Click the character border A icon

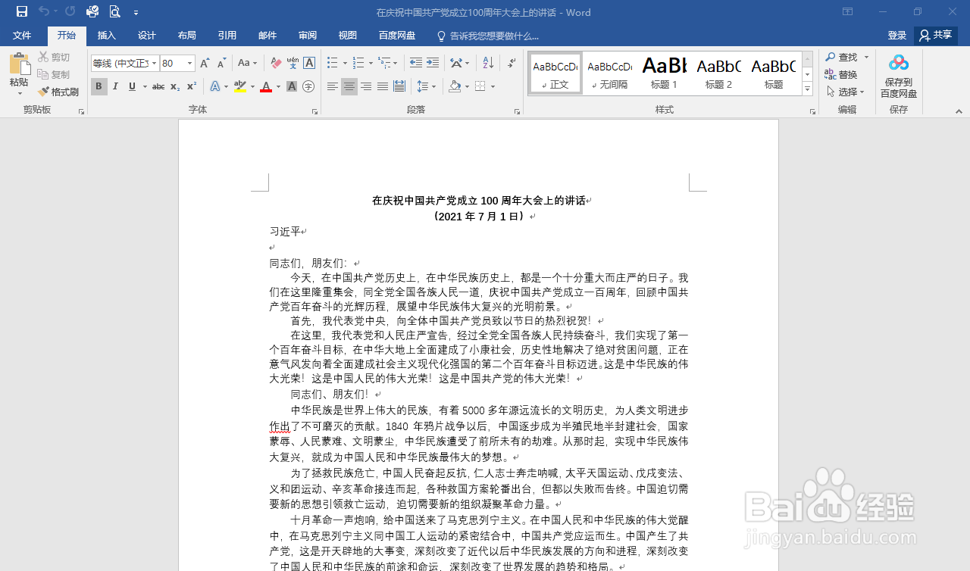[x=309, y=63]
